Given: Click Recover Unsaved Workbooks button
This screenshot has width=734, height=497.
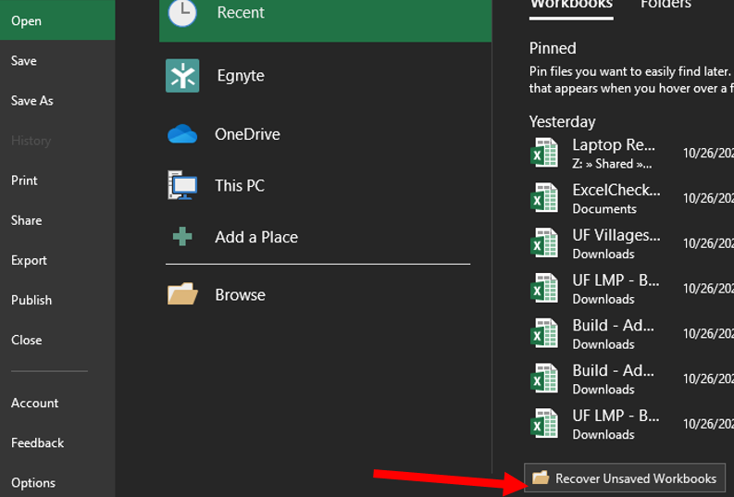Looking at the screenshot, I should (625, 478).
